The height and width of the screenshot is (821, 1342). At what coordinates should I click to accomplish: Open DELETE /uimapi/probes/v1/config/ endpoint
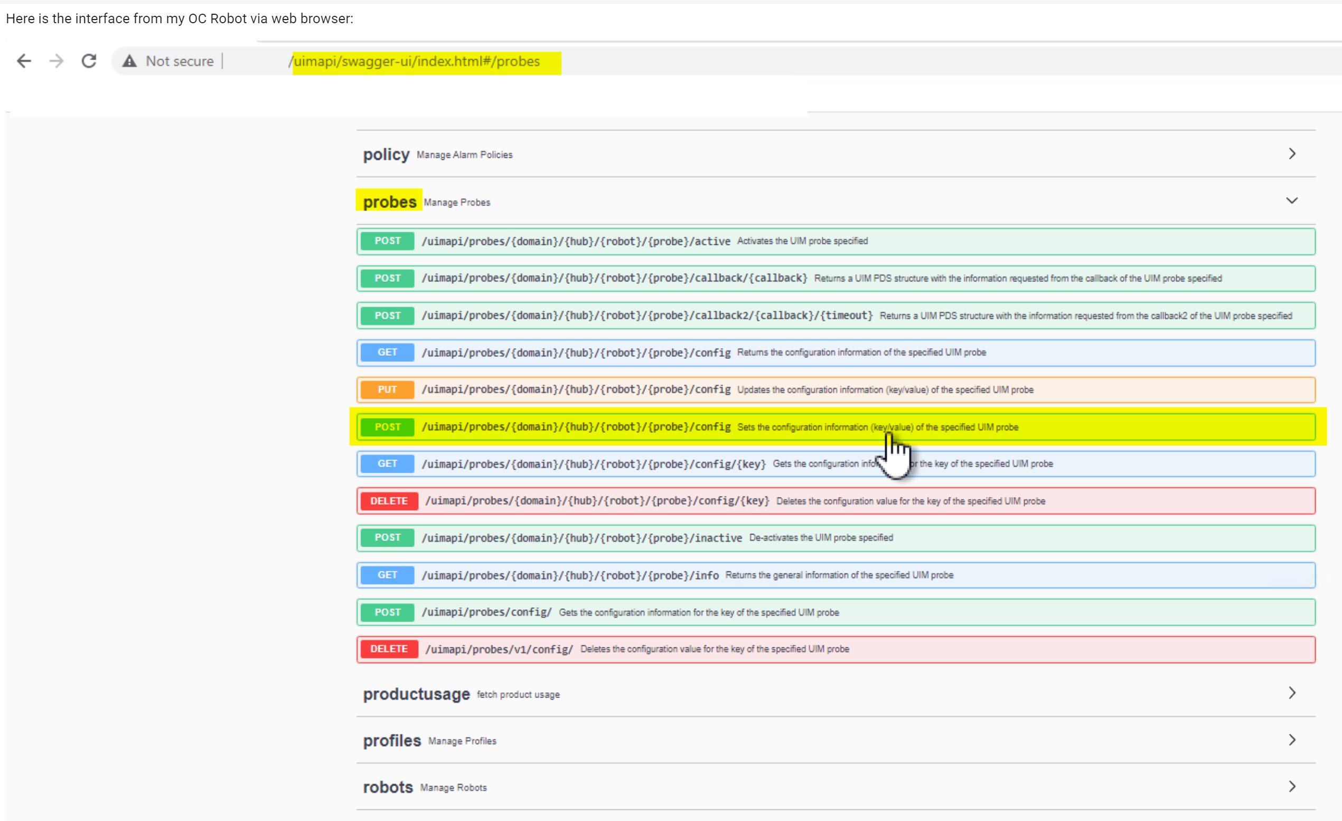499,649
